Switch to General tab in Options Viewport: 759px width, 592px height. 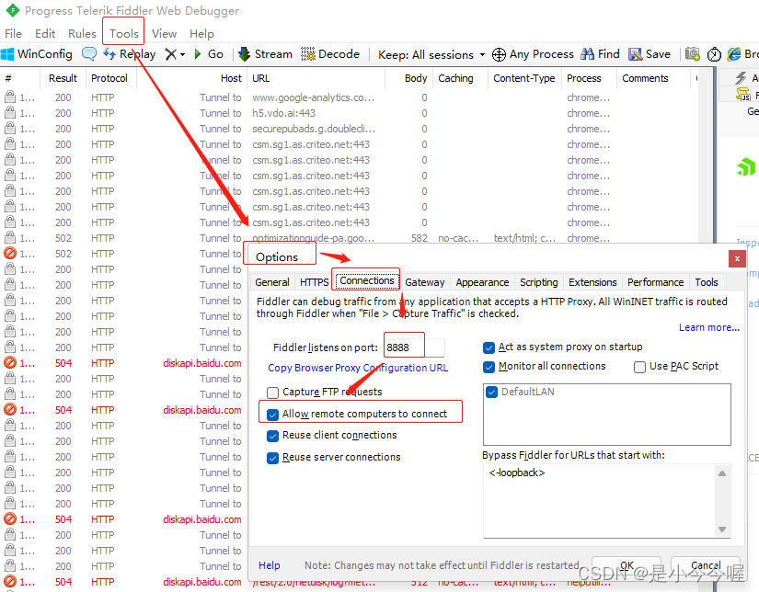click(272, 282)
